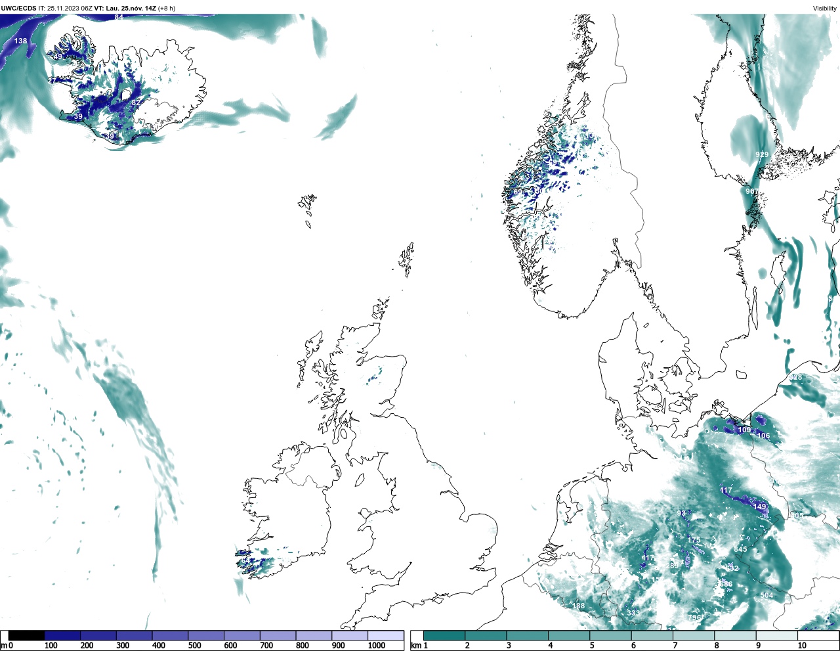Viewport: 840px width, 651px height.
Task: Click the '84' value above Iceland
Action: coord(119,17)
